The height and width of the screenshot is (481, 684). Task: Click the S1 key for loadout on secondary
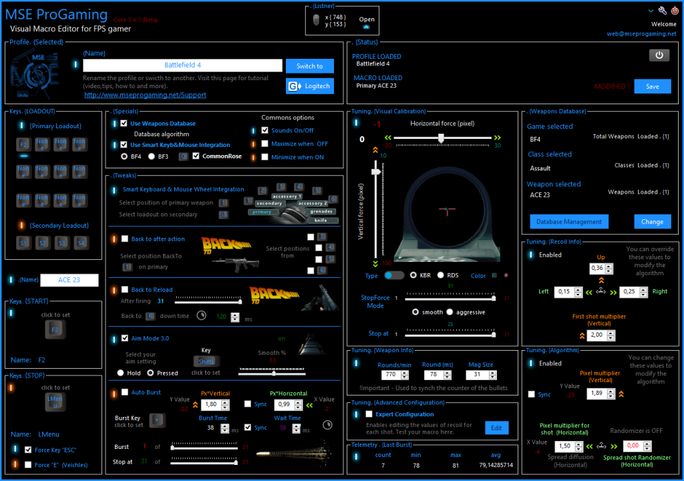coord(223,214)
